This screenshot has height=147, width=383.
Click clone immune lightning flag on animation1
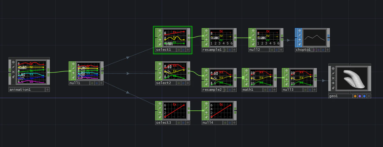13,67
